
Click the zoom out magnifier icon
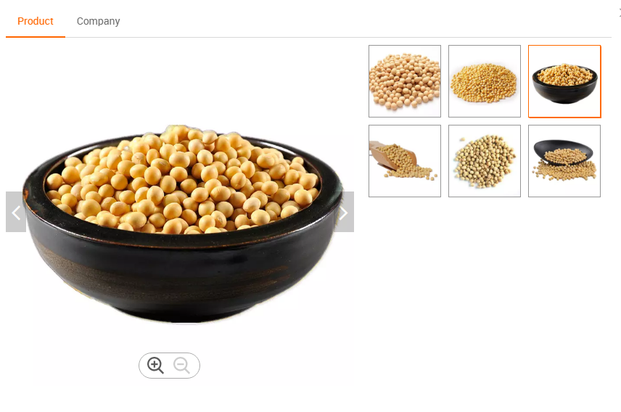[182, 366]
